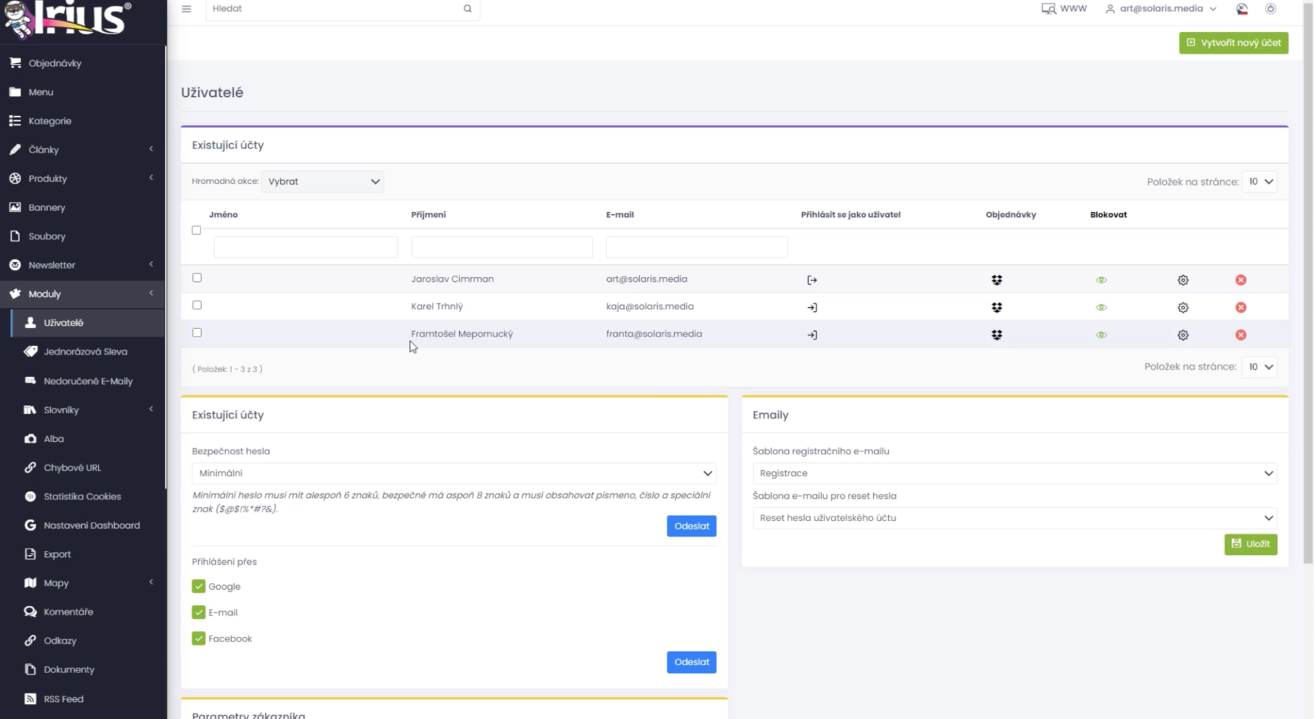
Task: Click the language flag icon
Action: click(x=1241, y=9)
